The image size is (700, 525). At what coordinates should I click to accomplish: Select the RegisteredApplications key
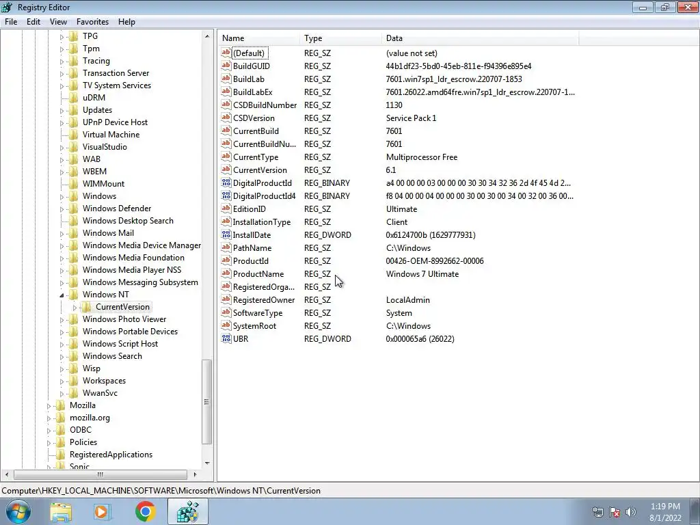tap(111, 454)
